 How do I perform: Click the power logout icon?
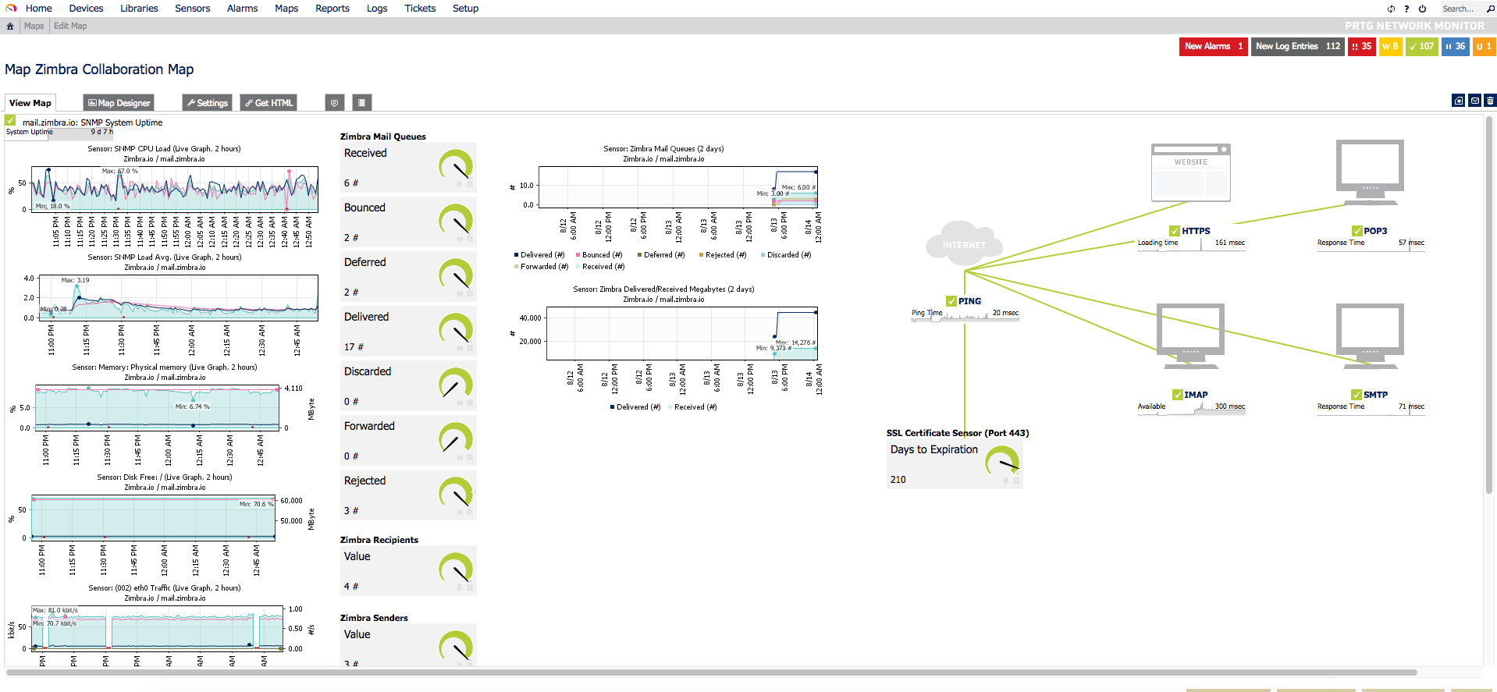point(1422,9)
